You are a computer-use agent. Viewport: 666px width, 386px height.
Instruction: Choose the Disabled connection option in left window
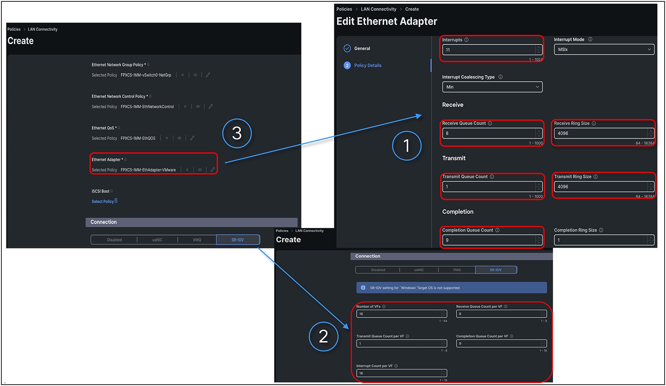click(114, 239)
